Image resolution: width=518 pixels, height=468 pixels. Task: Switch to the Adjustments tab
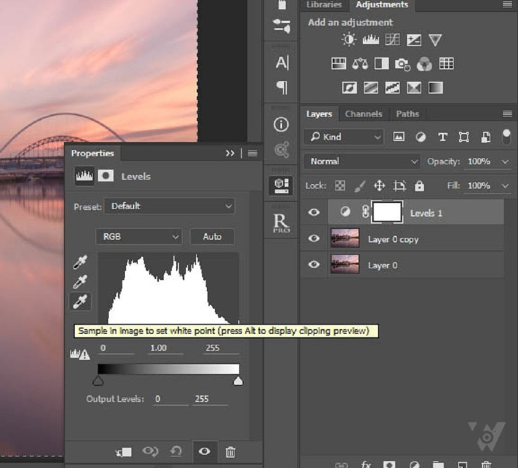click(382, 4)
